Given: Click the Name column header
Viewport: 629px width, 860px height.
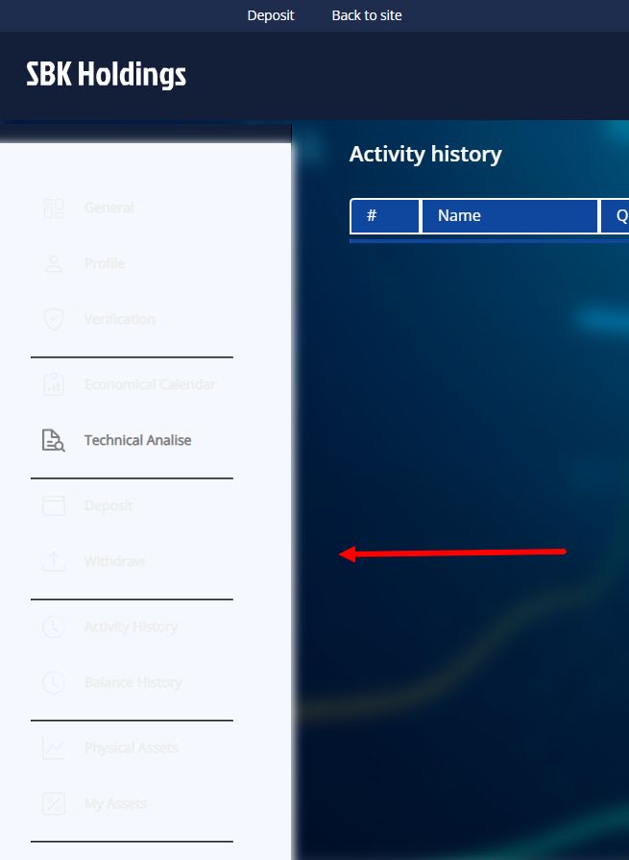Looking at the screenshot, I should tap(510, 215).
